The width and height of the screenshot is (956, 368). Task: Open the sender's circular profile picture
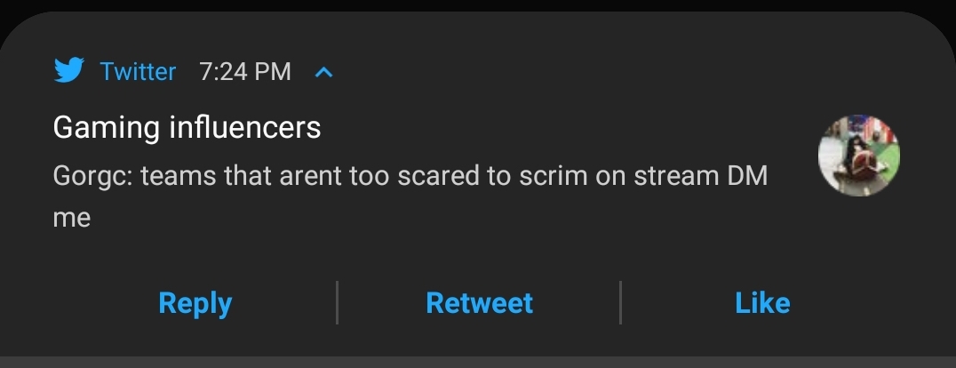pos(858,156)
